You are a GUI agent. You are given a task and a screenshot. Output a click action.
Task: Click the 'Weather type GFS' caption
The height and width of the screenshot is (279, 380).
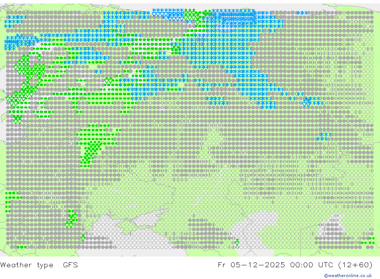pos(39,265)
